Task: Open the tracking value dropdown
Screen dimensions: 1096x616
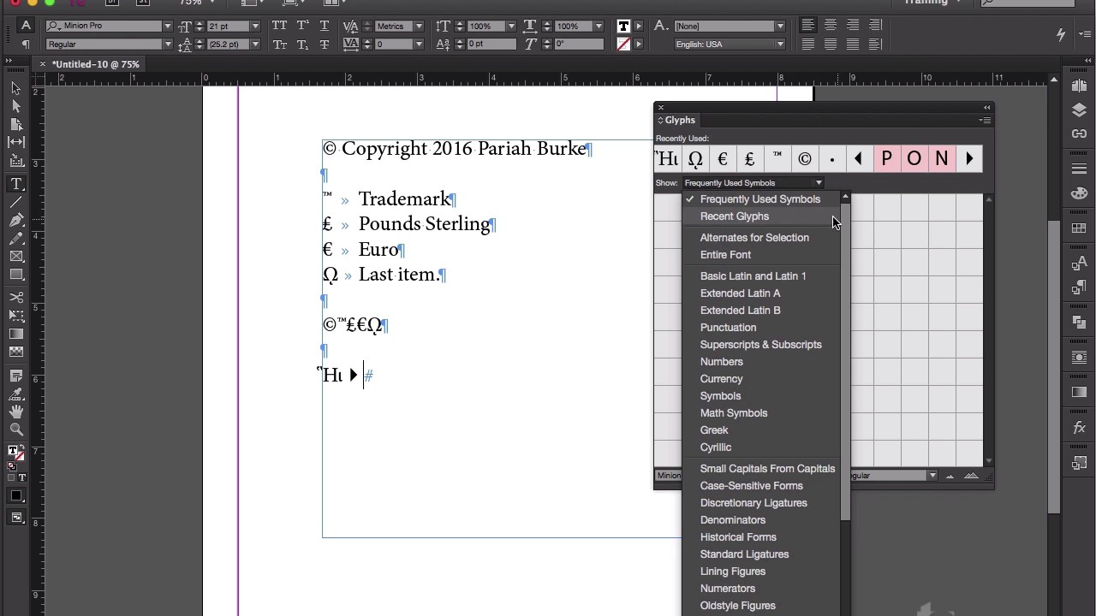Action: 419,44
